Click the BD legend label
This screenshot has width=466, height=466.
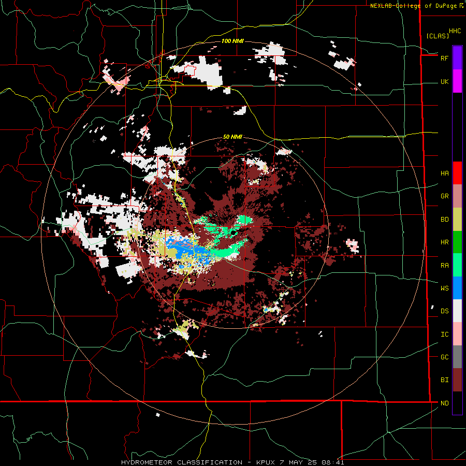(444, 220)
